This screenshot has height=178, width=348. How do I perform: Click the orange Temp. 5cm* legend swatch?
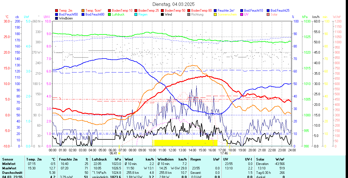(83, 11)
